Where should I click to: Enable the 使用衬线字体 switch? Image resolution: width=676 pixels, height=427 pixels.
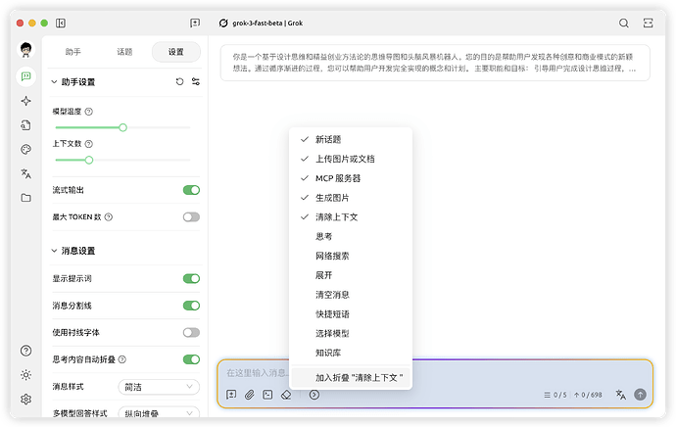click(x=191, y=333)
